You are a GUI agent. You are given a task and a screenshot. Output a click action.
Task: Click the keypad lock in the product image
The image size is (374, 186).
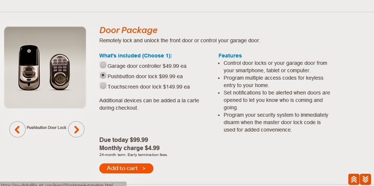tap(61, 70)
